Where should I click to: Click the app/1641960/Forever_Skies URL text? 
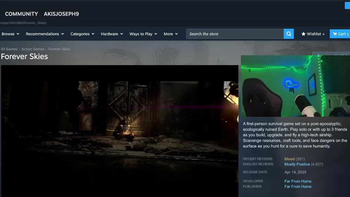[23, 23]
